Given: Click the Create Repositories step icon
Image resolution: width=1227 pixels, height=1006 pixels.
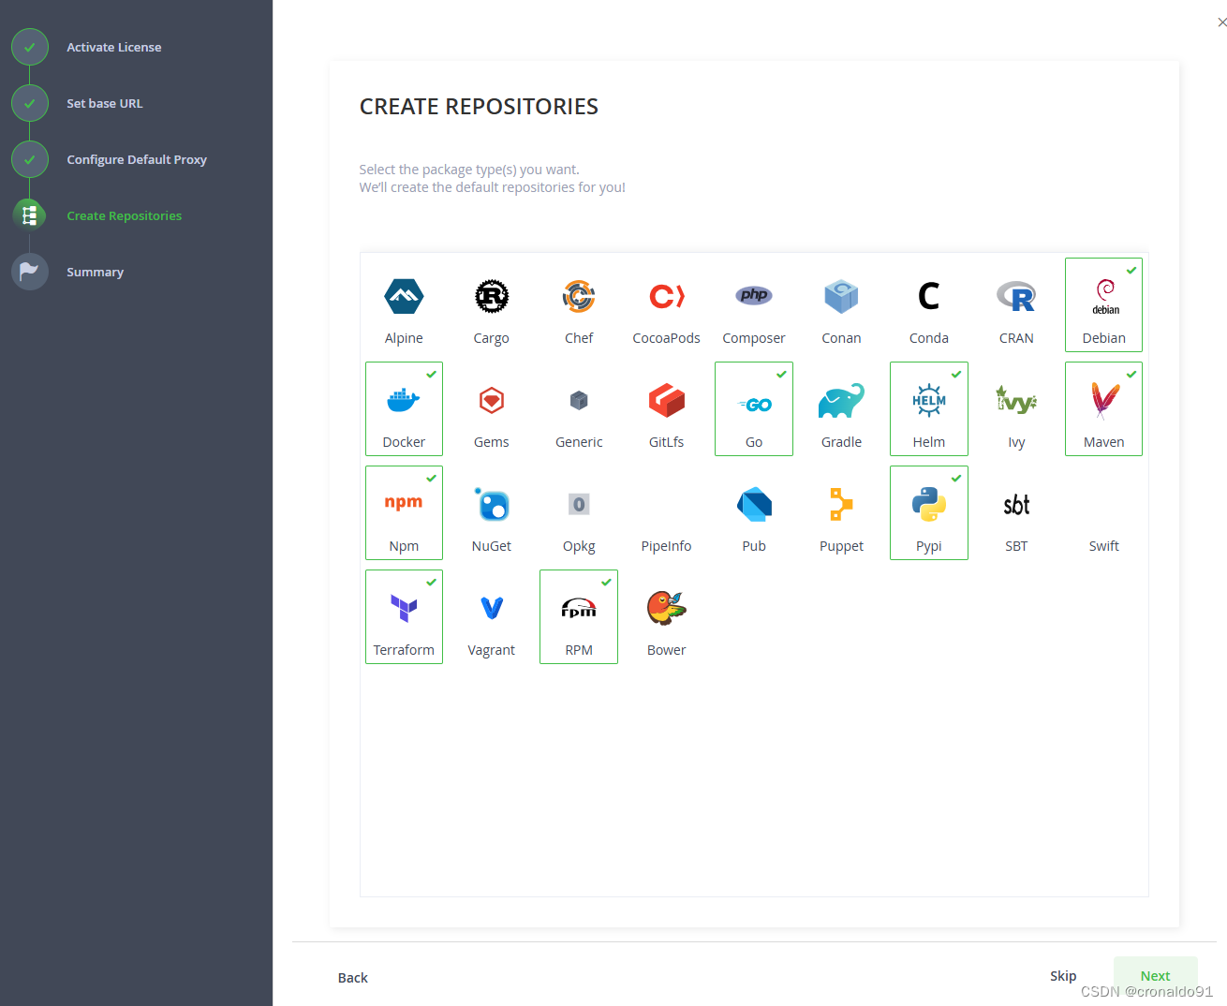Looking at the screenshot, I should coord(30,215).
